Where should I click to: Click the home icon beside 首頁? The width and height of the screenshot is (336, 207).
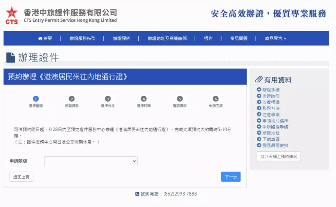(40, 38)
